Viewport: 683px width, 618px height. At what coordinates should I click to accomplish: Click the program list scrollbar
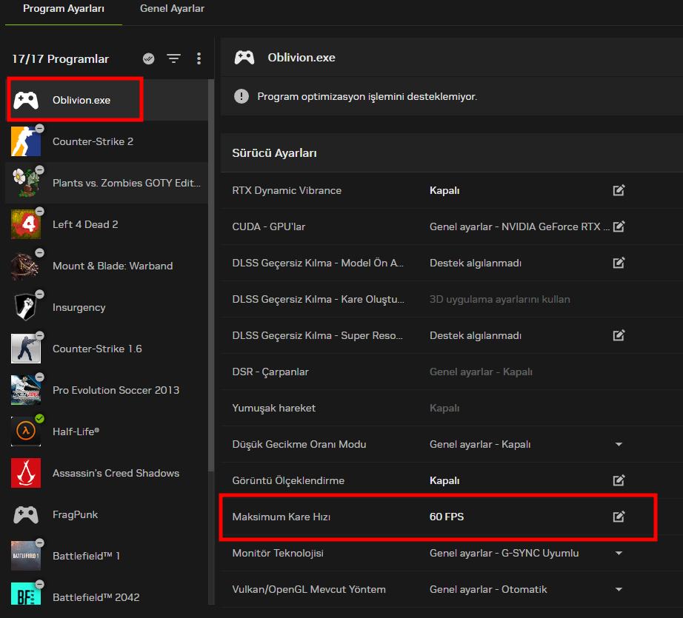tap(211, 275)
